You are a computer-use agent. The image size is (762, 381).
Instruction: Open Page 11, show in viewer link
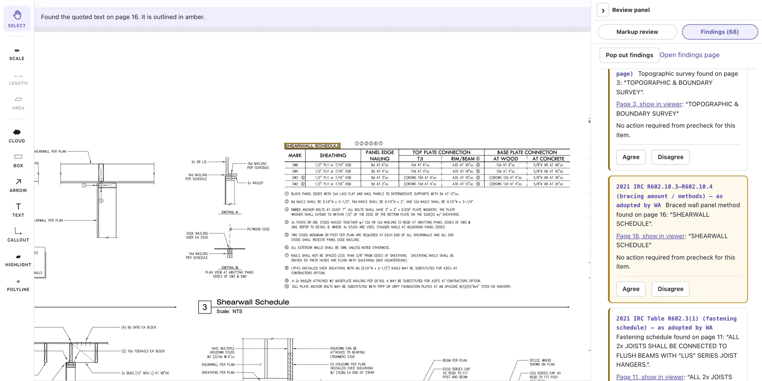coord(650,377)
